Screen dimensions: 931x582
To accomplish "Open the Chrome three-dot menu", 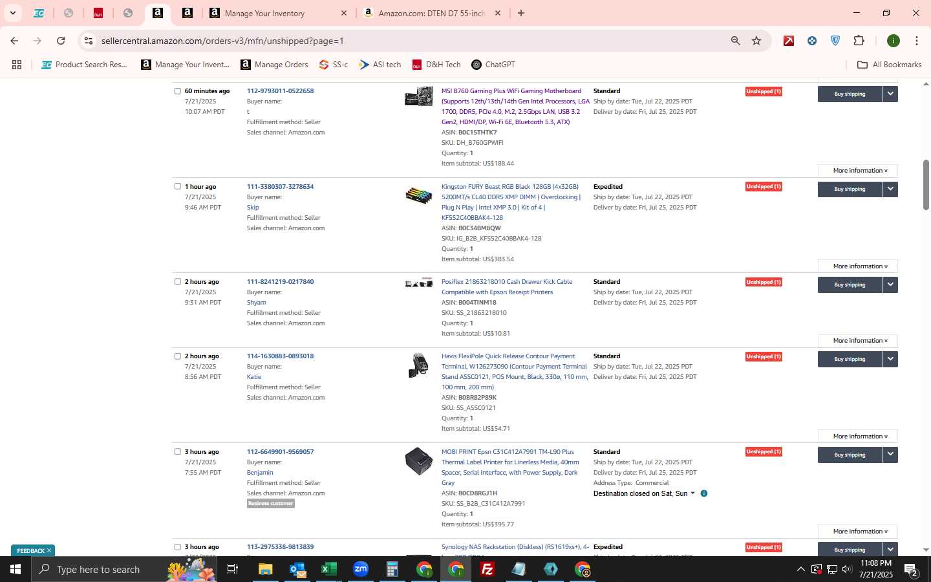I will click(x=916, y=41).
